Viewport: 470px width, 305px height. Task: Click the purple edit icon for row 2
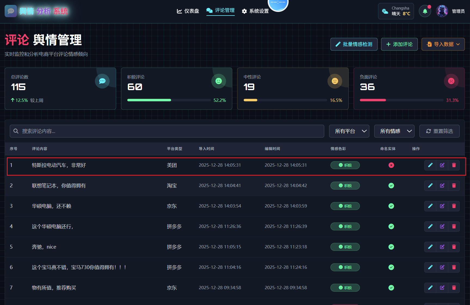(x=442, y=185)
